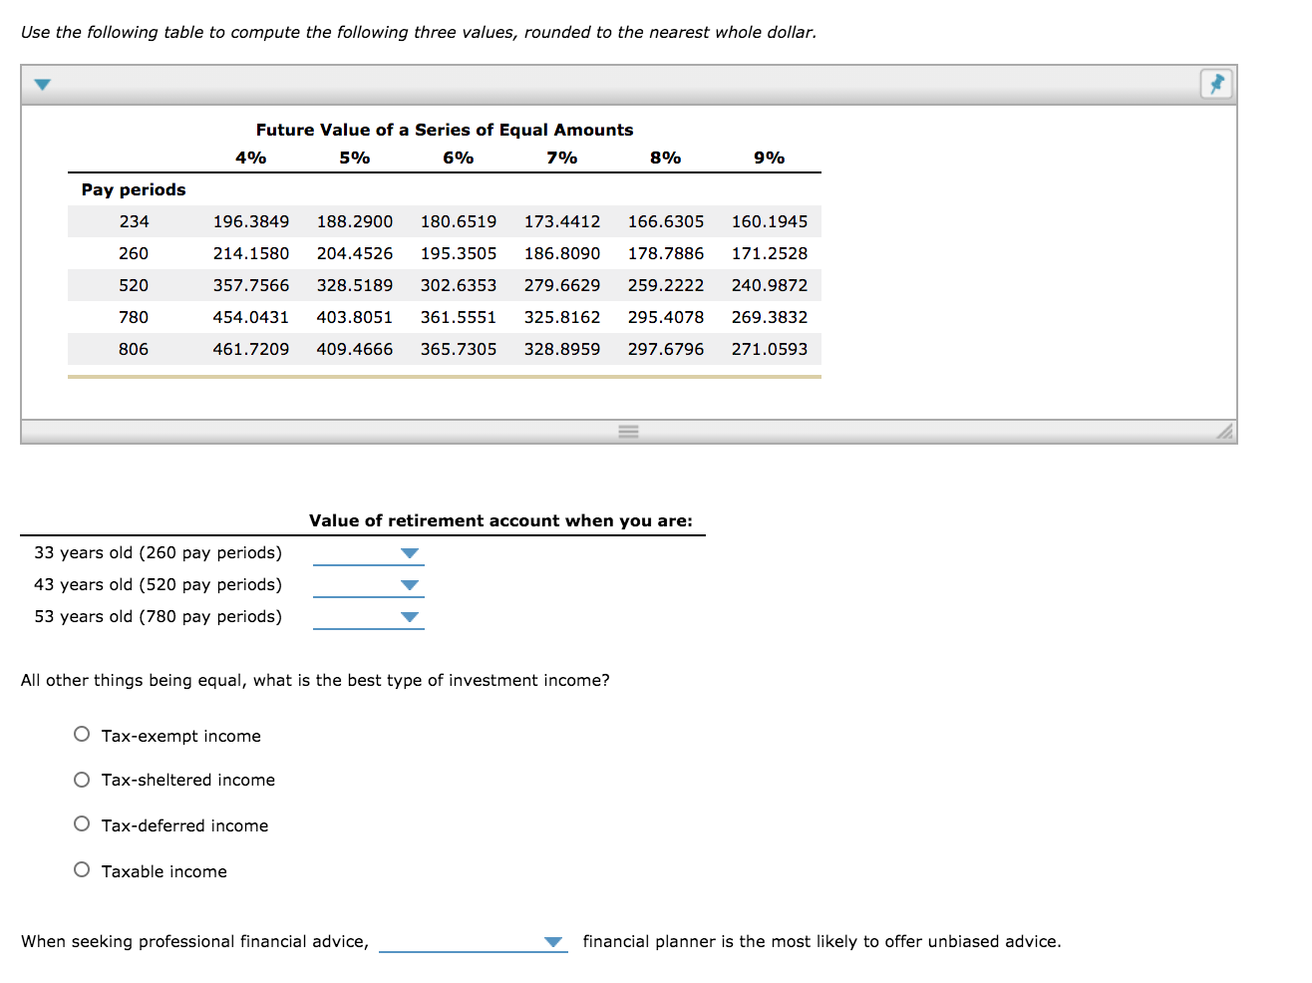This screenshot has height=983, width=1312.
Task: Open the dropdown for 43 years old
Action: [369, 585]
